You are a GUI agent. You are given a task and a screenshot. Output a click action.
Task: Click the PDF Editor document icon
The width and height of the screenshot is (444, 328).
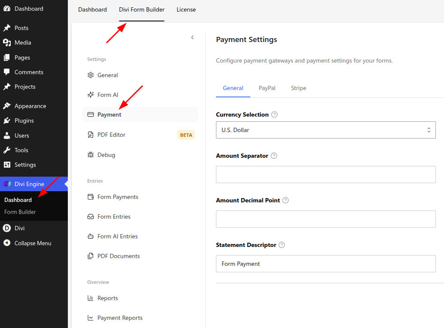click(91, 135)
